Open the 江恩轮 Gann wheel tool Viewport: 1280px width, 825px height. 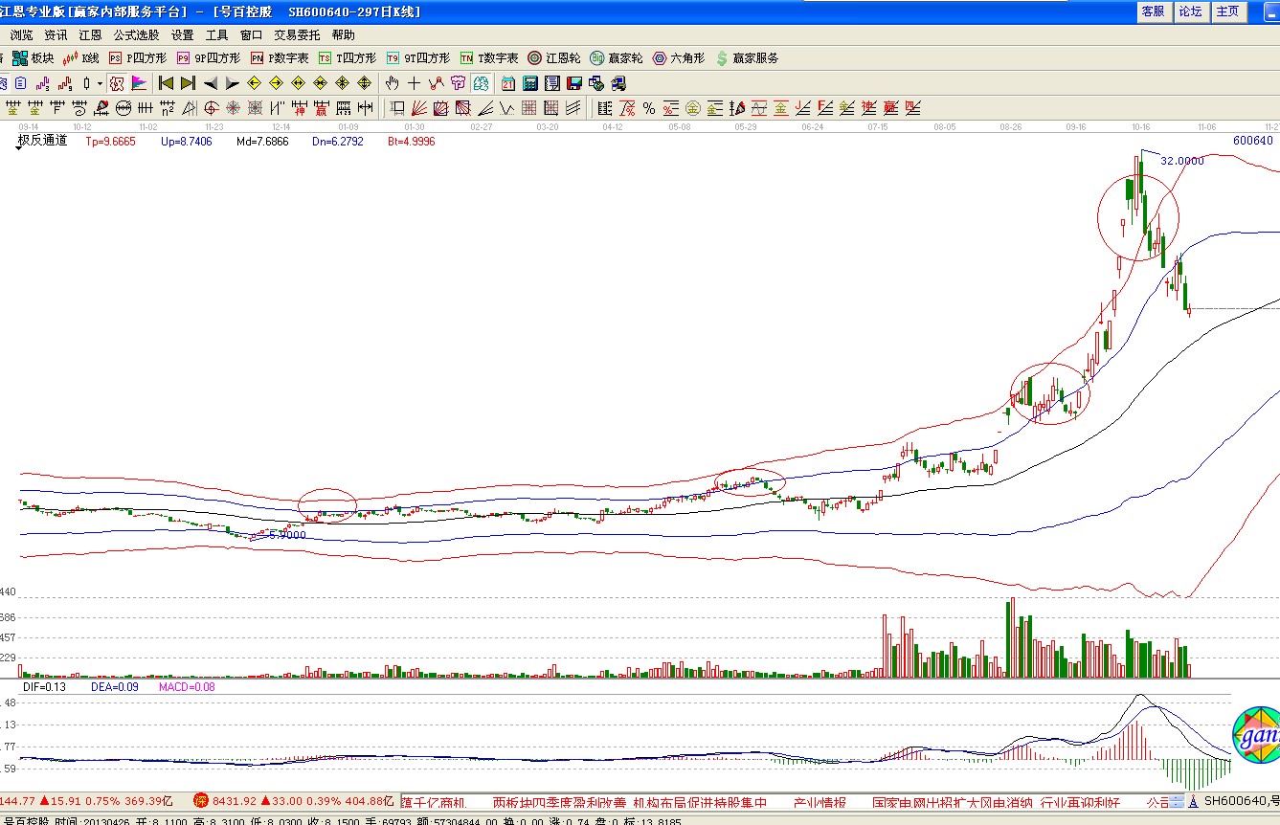coord(554,58)
